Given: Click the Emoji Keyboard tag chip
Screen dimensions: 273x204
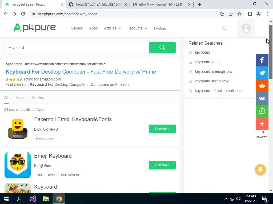Looking at the screenshot, I should pos(70,175).
